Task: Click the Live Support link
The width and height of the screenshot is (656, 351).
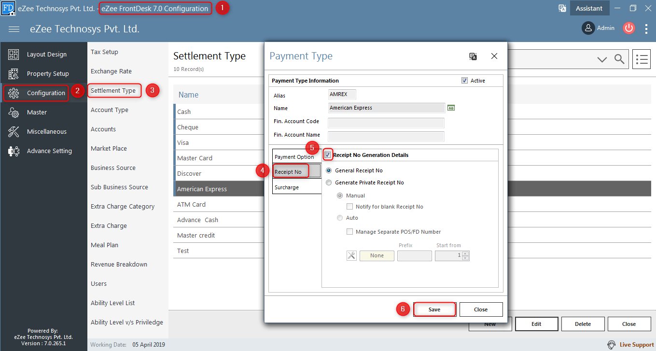Action: tap(637, 345)
